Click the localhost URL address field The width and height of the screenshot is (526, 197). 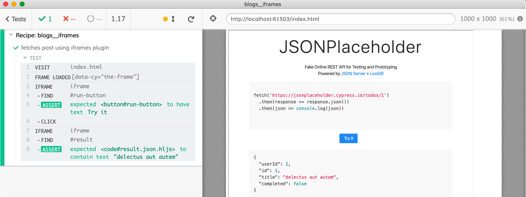pyautogui.click(x=341, y=19)
